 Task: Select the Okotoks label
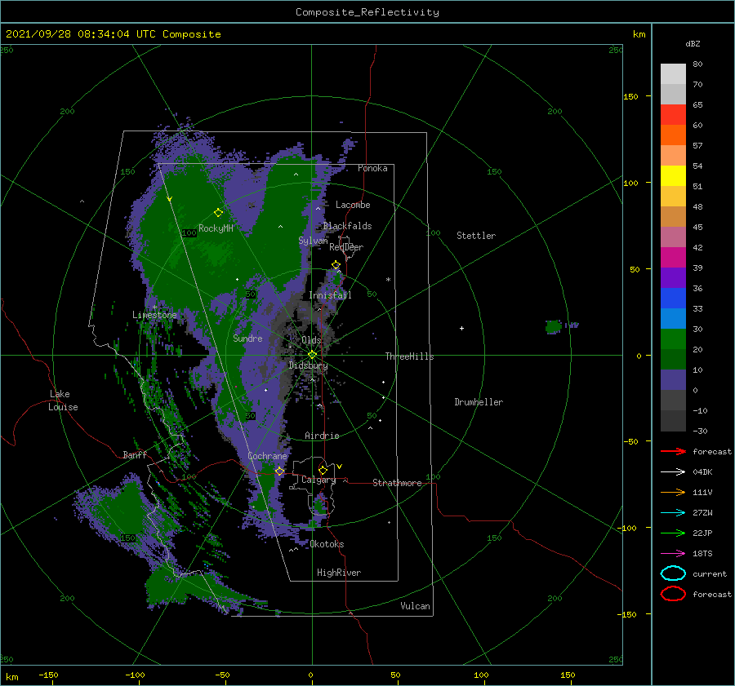click(x=327, y=544)
